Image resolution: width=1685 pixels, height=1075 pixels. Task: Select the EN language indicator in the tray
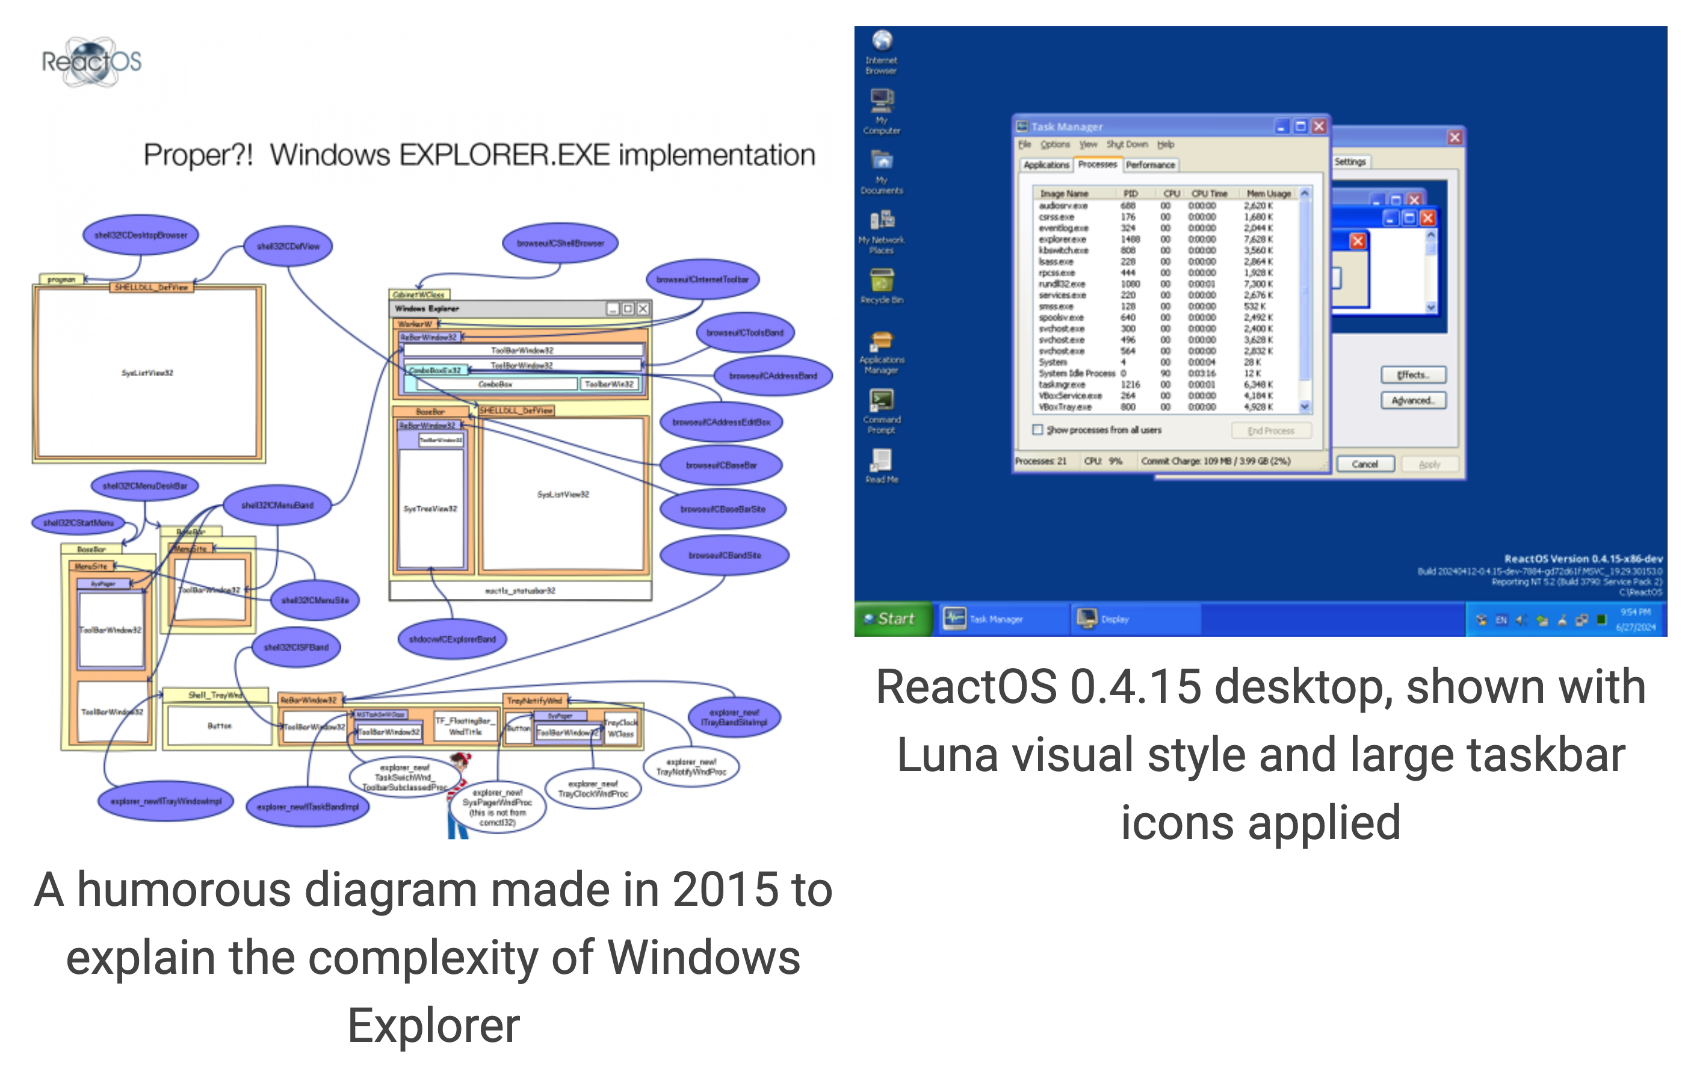click(1501, 620)
